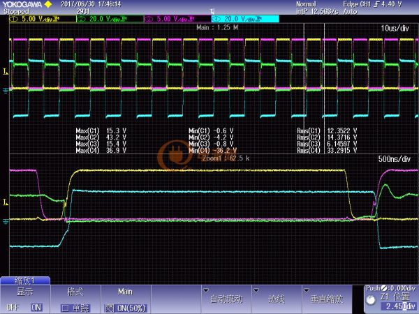Screen dimensions: 419x314
Task: Click the Max(C2) 43.2 V measurement
Action: [x=101, y=137]
